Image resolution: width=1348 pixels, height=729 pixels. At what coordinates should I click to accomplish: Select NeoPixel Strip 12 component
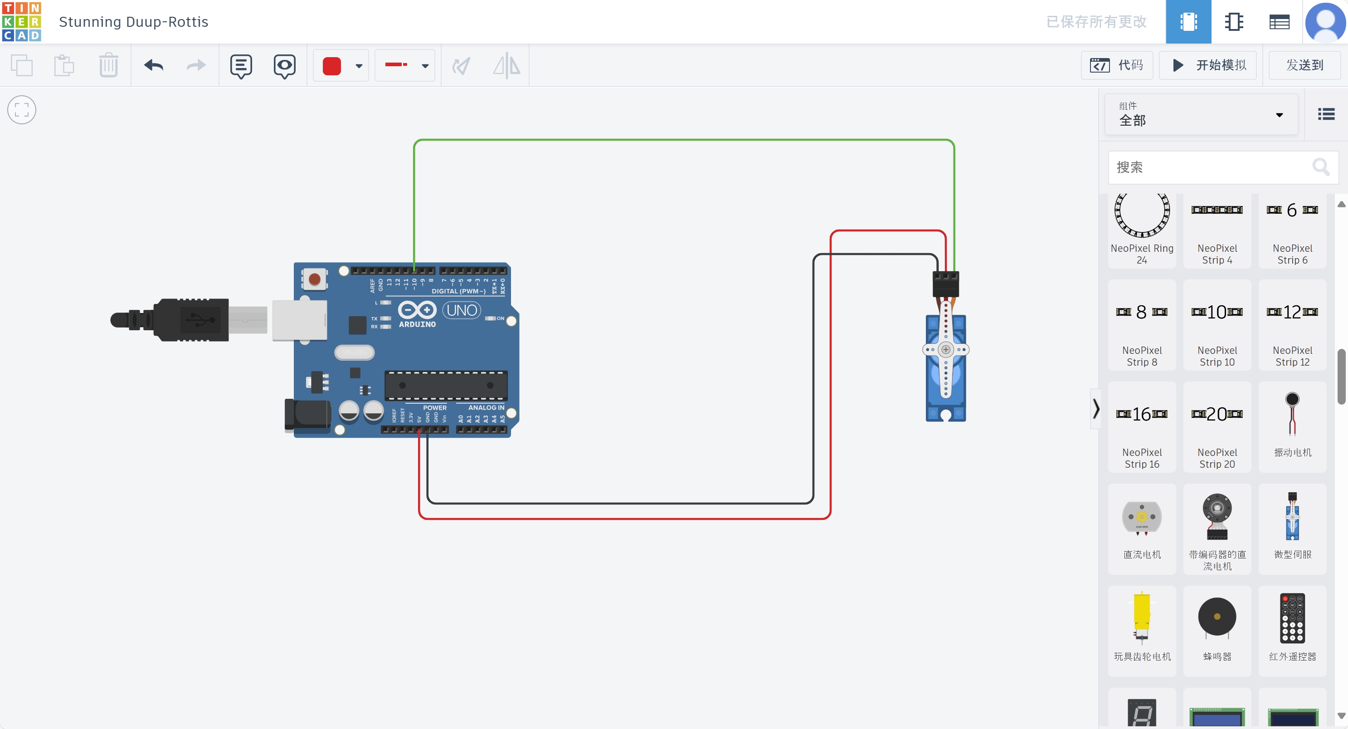(1293, 325)
